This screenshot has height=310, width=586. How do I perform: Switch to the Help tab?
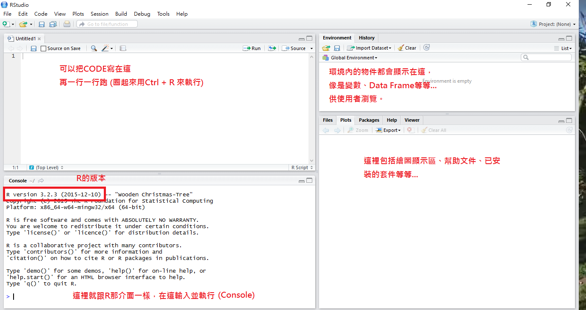[392, 120]
